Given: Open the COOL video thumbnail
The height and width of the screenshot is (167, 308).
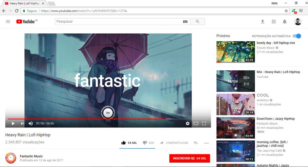Looking at the screenshot, I should tap(236, 104).
